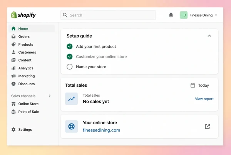This screenshot has height=155, width=231.
Task: Click the sales trend arrow icon
Action: (72, 99)
